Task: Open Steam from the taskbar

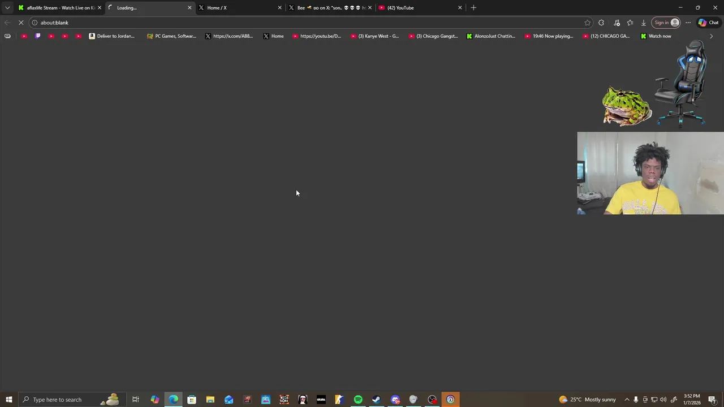Action: pyautogui.click(x=376, y=400)
